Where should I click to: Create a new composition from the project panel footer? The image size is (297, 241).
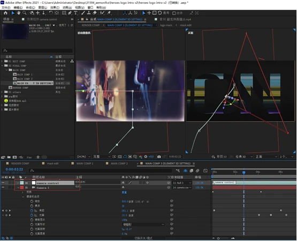[14, 157]
